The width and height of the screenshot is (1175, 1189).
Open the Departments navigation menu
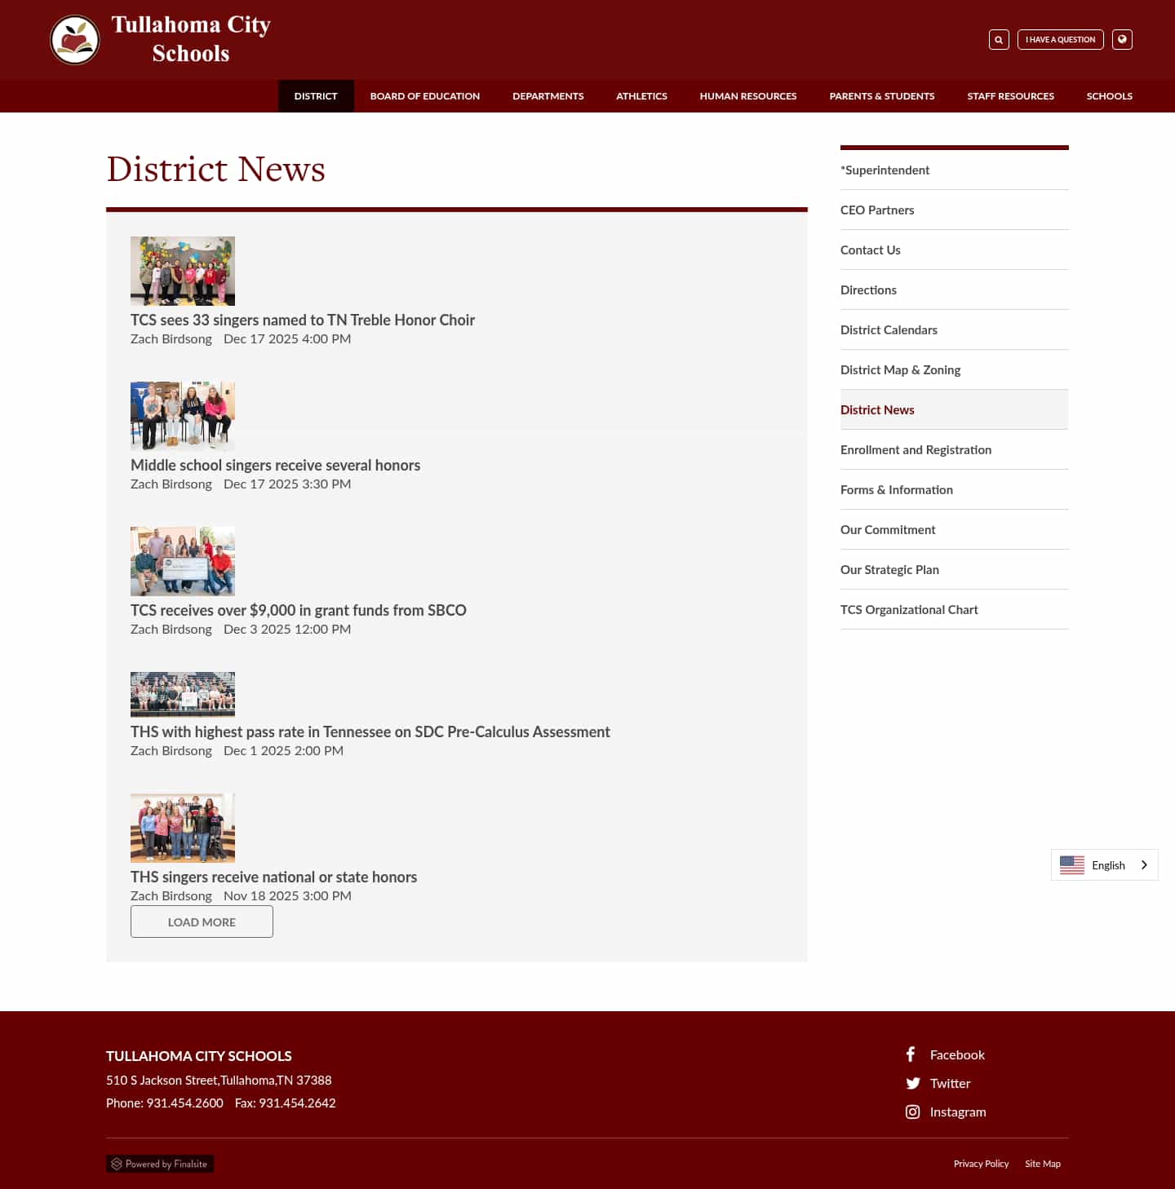548,95
